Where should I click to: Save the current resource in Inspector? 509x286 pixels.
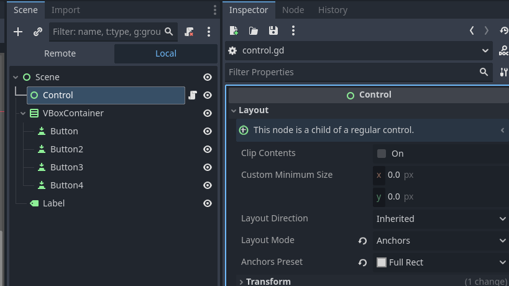pos(273,30)
